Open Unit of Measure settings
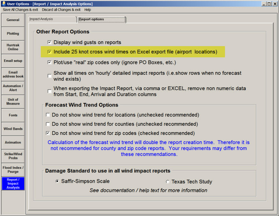Screen dimensions: 279x216 pos(13,102)
